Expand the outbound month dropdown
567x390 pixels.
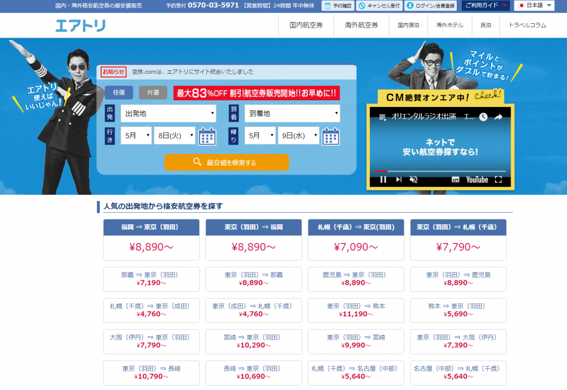(x=136, y=136)
